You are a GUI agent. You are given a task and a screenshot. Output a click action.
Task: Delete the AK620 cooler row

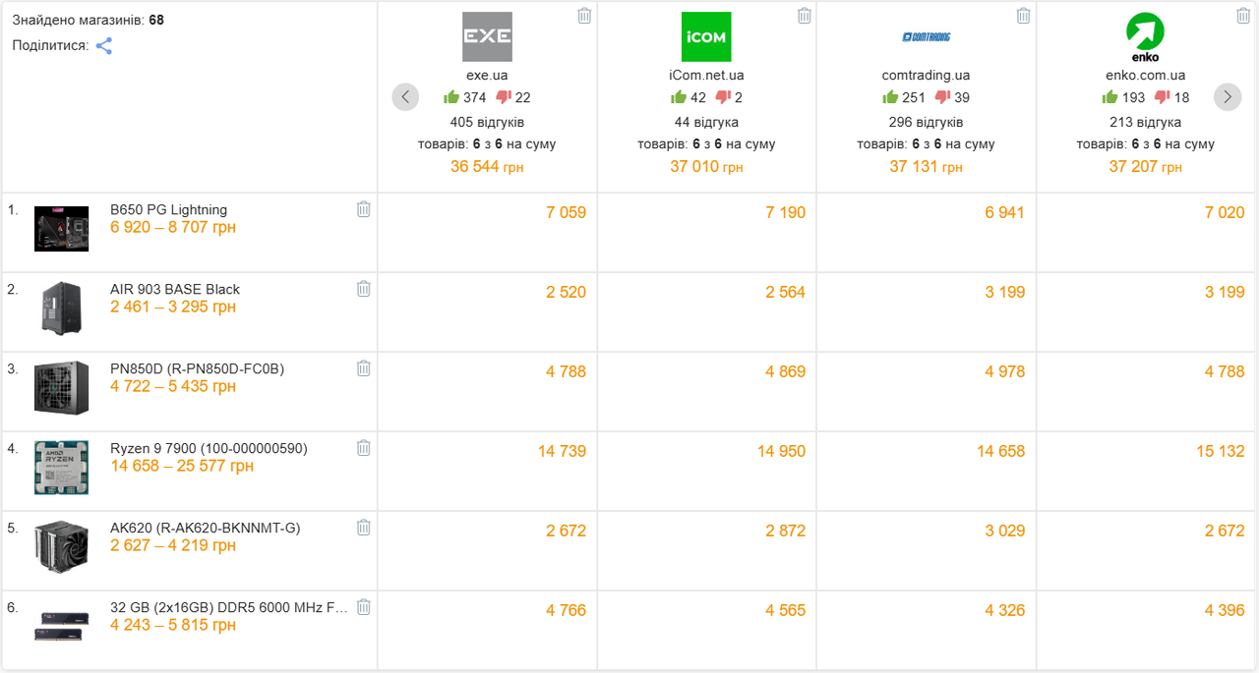pos(363,527)
